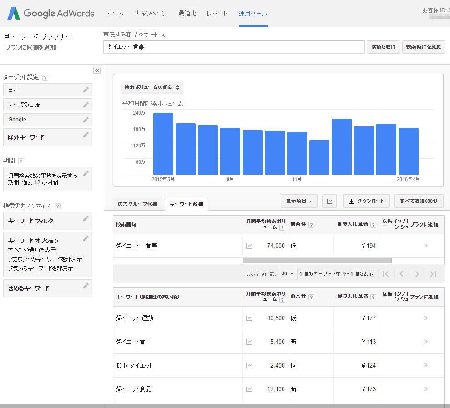Go to next page of keyword results
This screenshot has width=450, height=408.
[x=416, y=274]
